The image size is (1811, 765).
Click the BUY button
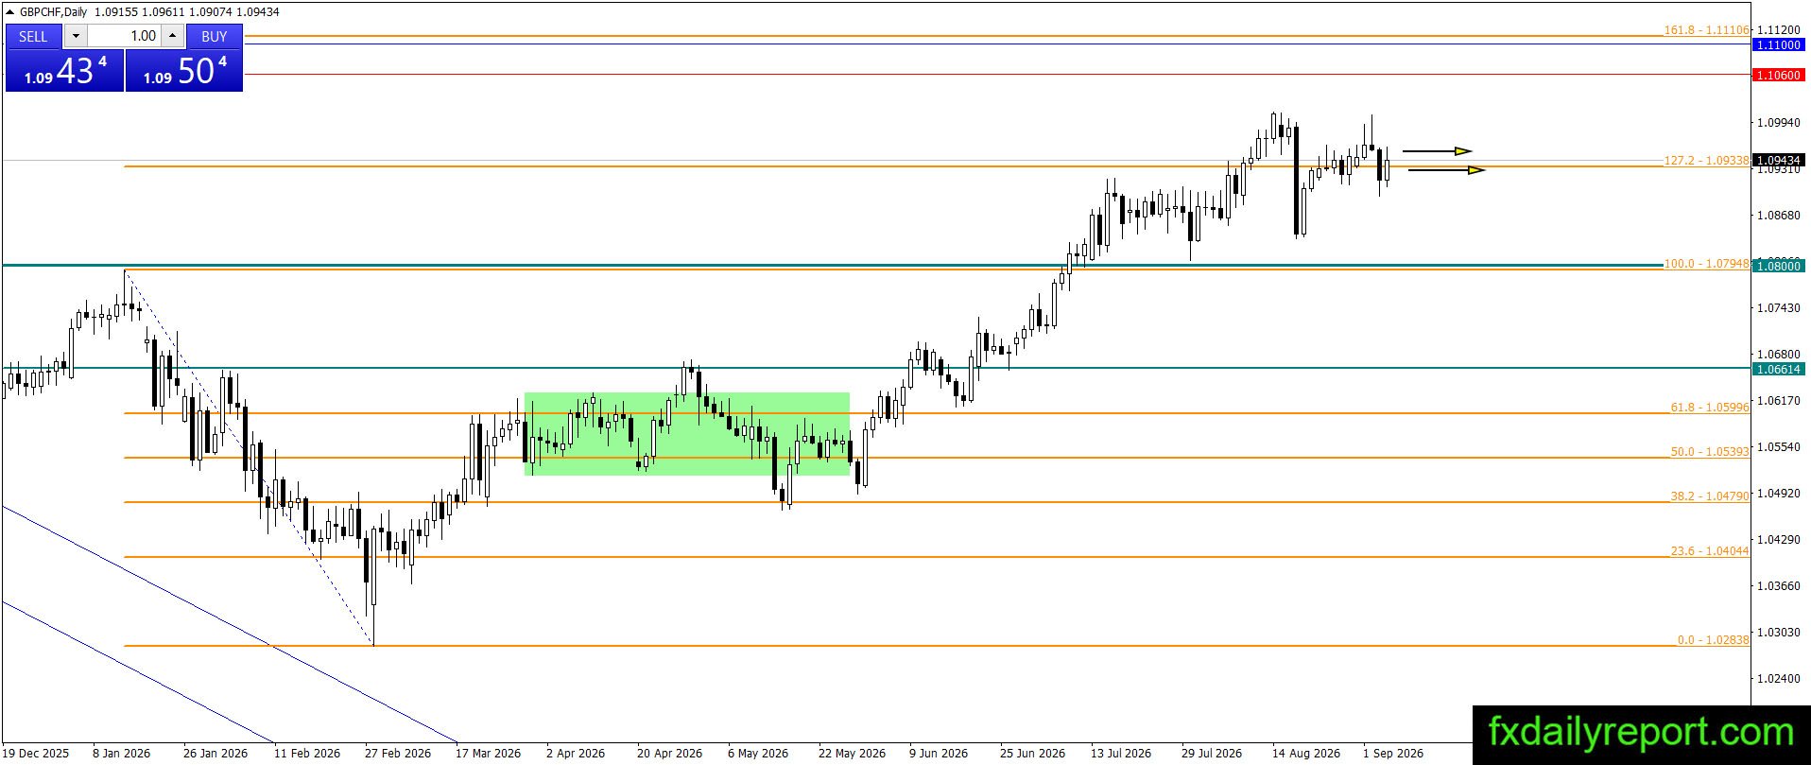[x=215, y=36]
